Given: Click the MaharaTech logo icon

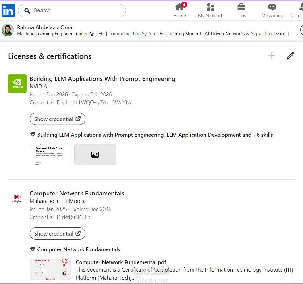Looking at the screenshot, I should coord(17,198).
